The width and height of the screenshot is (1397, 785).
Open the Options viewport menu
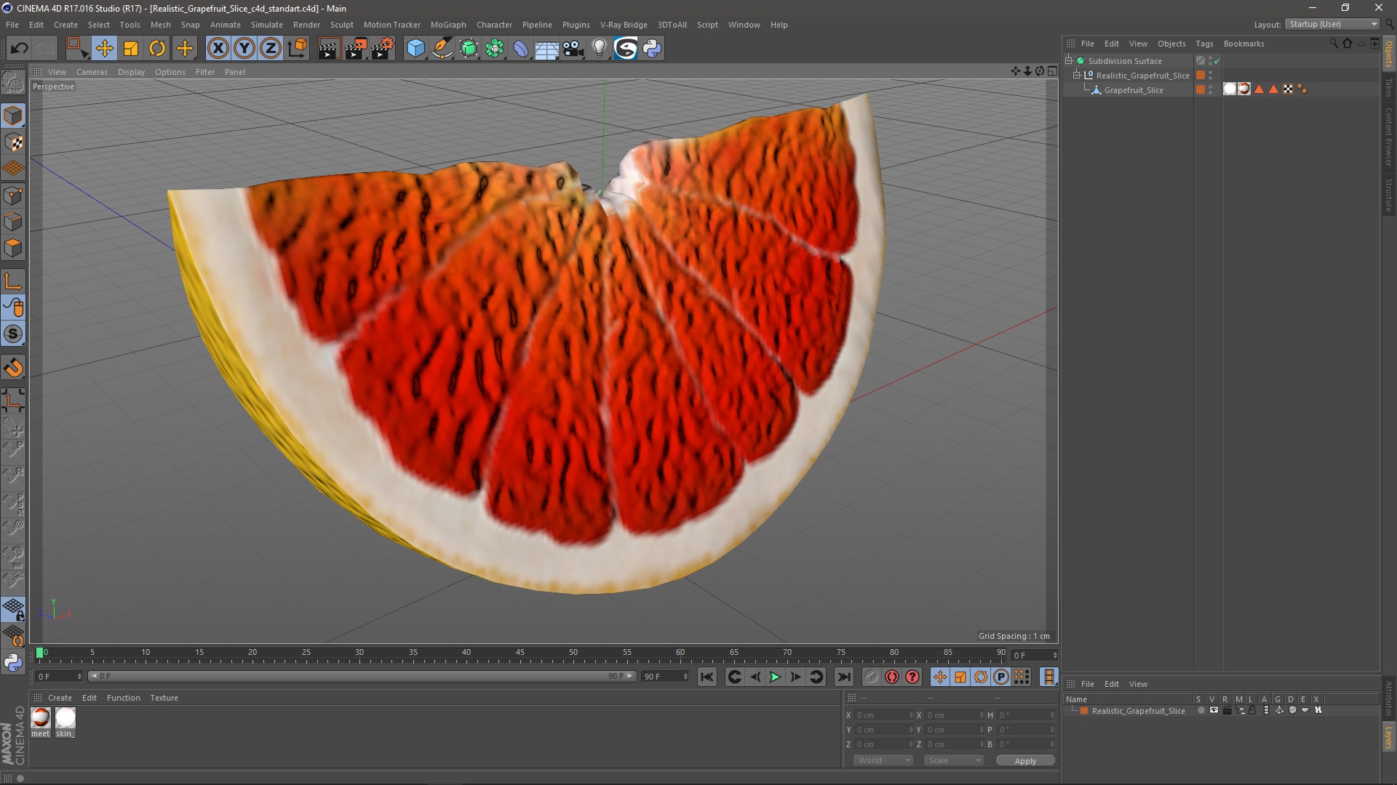[x=170, y=72]
